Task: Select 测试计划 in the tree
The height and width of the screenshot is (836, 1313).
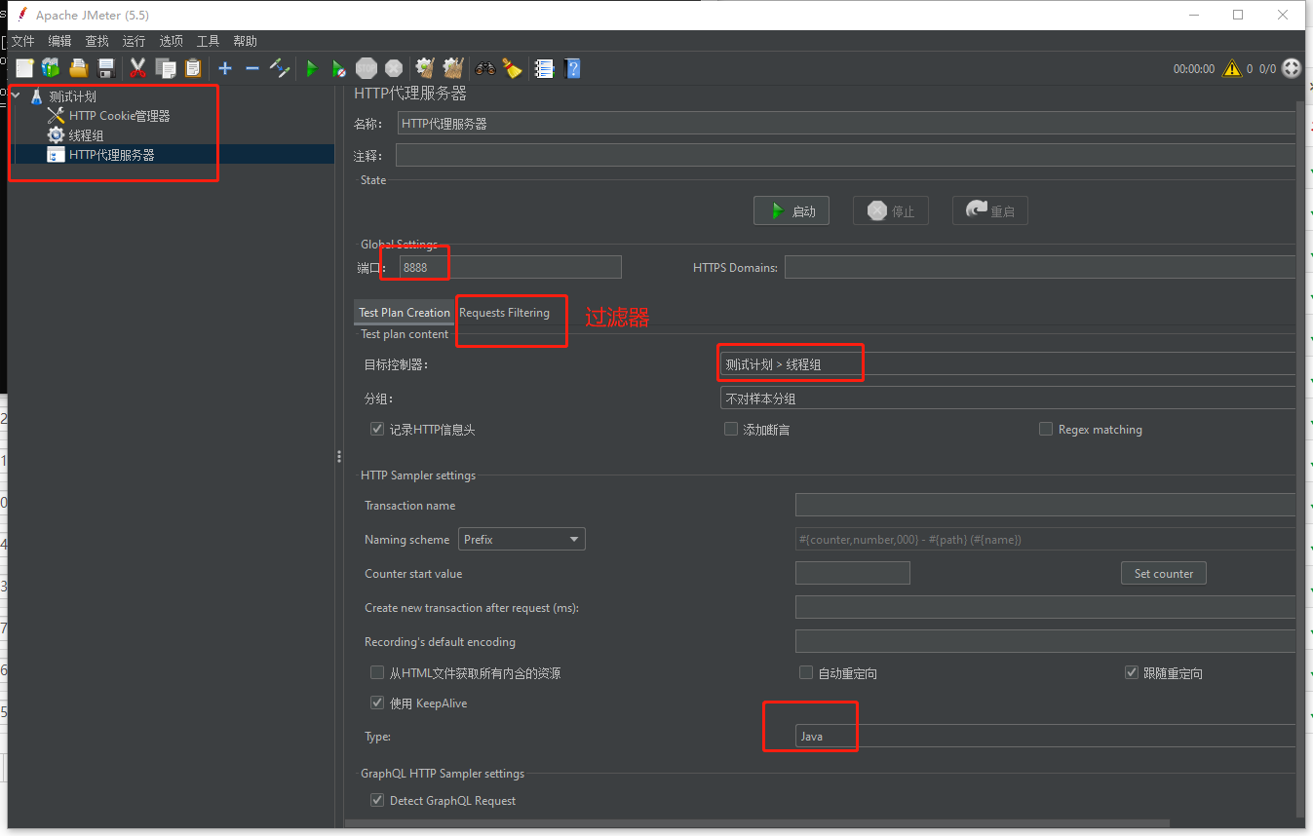Action: click(72, 96)
